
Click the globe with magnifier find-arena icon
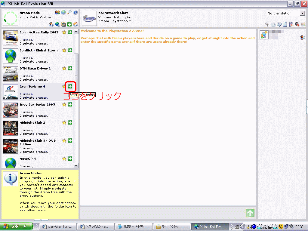coord(57,24)
